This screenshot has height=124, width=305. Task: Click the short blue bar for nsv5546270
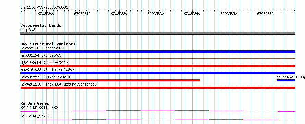[286, 80]
